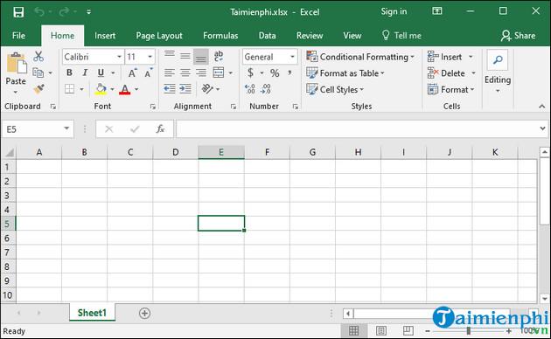Screen dimensions: 551x339
Task: Decrease decimal places
Action: coord(265,89)
